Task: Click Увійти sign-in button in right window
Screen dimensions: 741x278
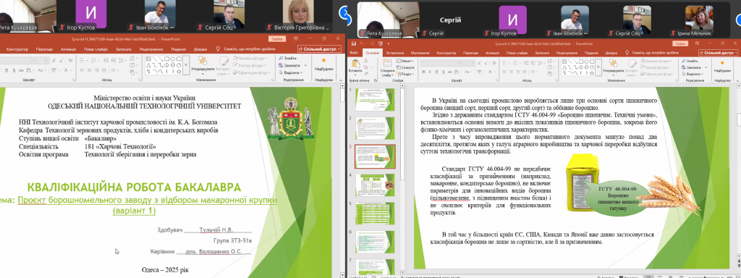Action: pos(680,43)
